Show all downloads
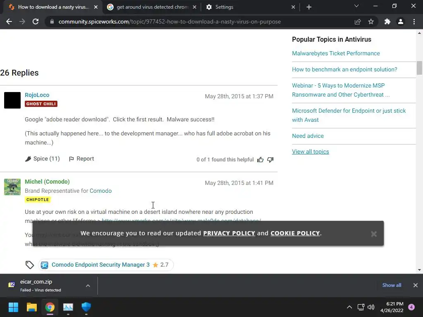This screenshot has width=423, height=317. (x=392, y=285)
